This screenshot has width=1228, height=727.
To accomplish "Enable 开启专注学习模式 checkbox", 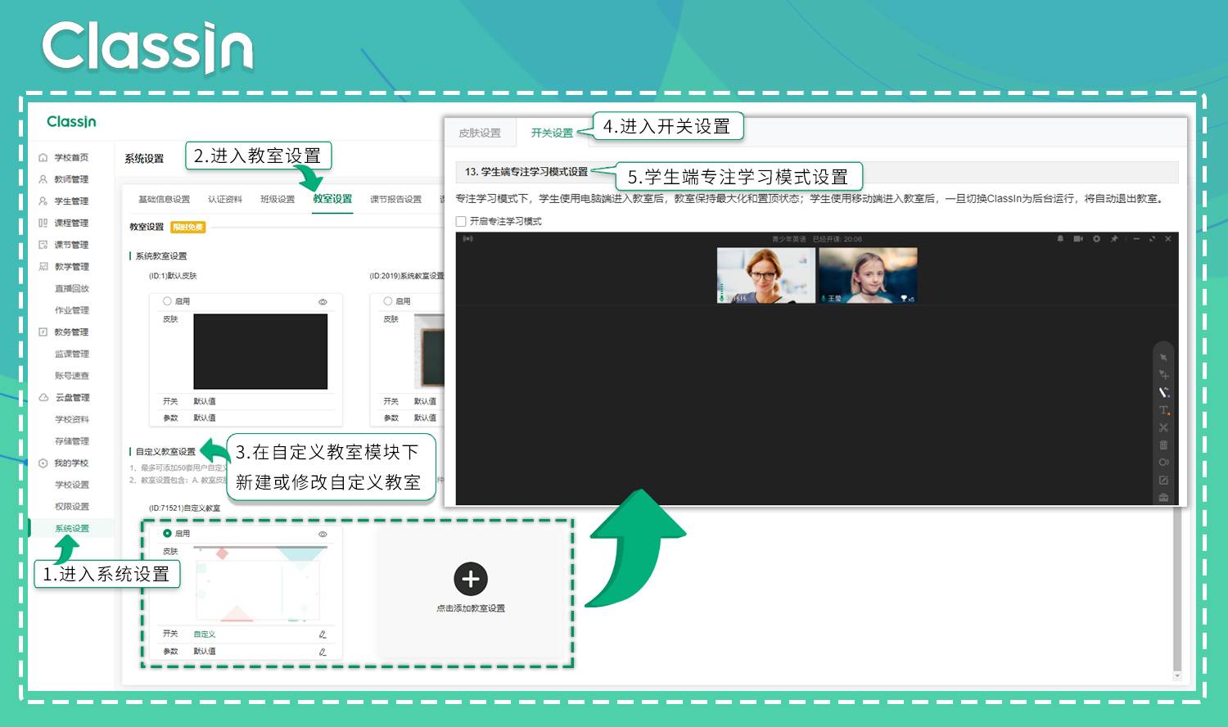I will click(461, 221).
